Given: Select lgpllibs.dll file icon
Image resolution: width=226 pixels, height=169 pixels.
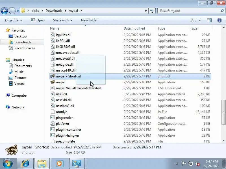Looking at the screenshot, I should [x=53, y=35].
